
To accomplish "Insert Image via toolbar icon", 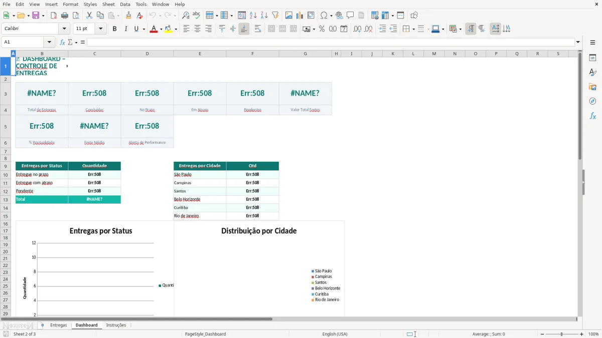I will point(289,16).
